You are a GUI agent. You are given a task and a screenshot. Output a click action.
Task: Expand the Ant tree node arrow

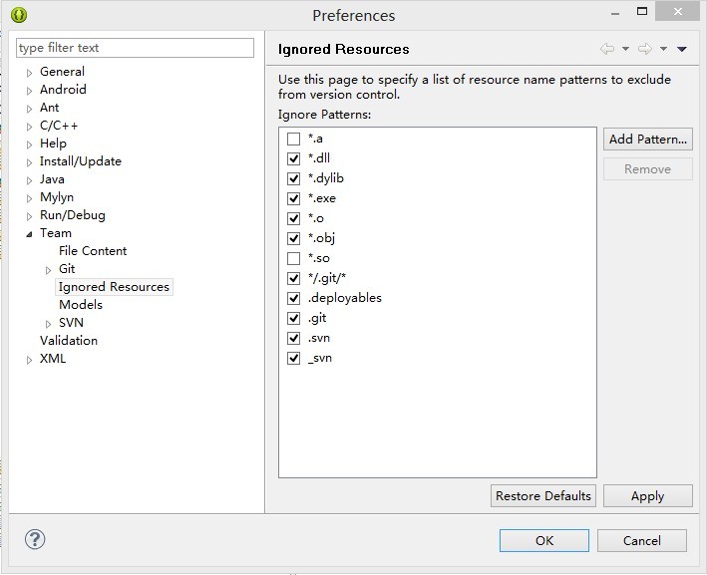29,109
